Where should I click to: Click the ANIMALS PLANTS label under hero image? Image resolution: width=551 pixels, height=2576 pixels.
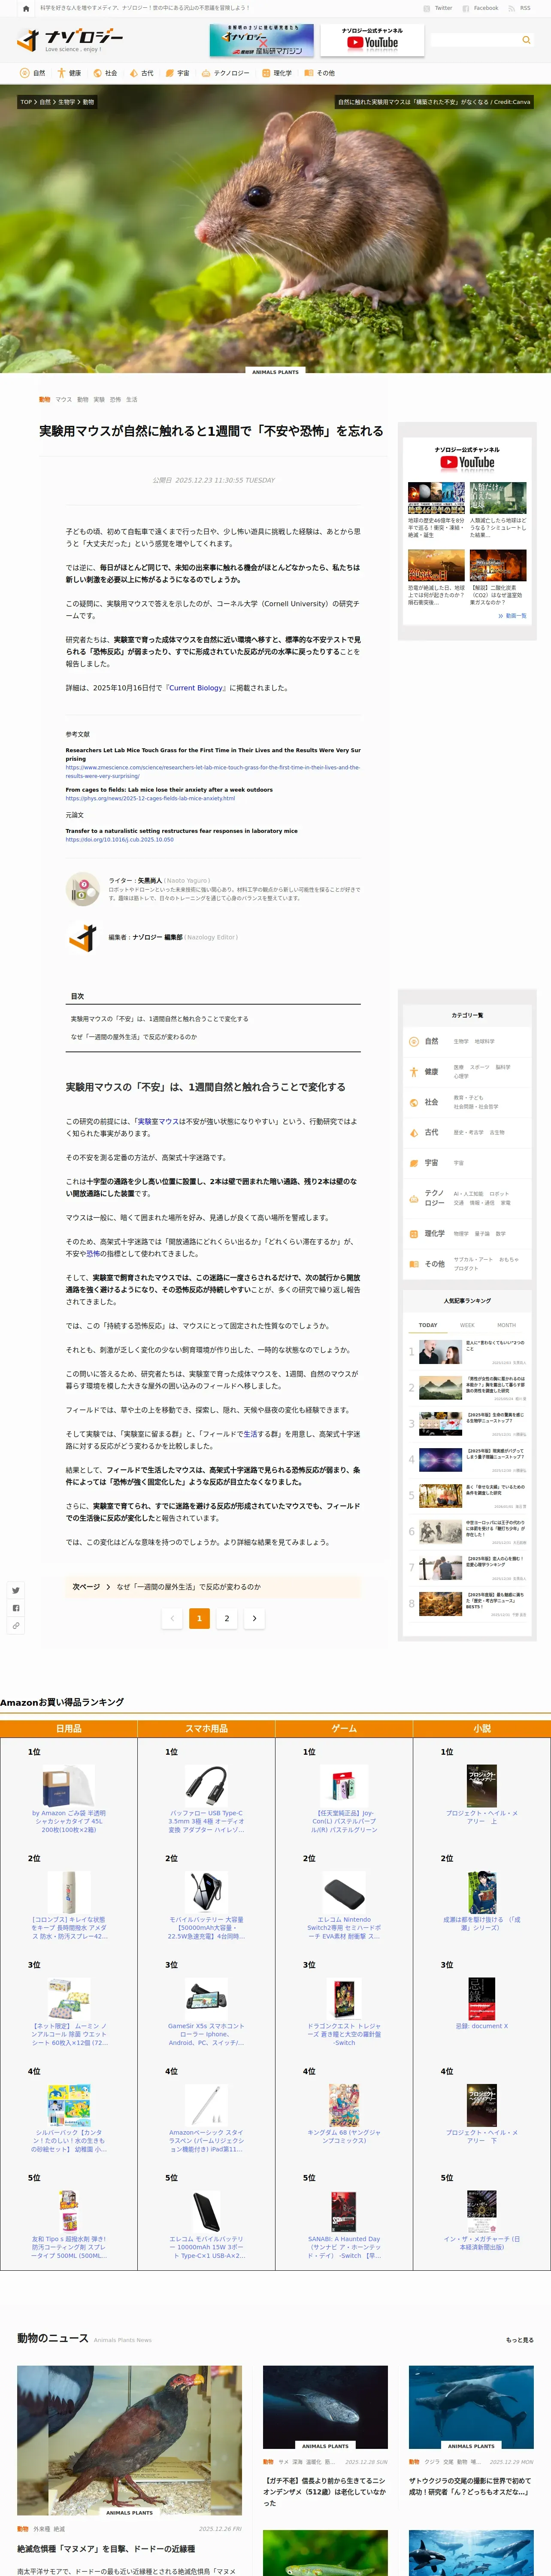(275, 372)
